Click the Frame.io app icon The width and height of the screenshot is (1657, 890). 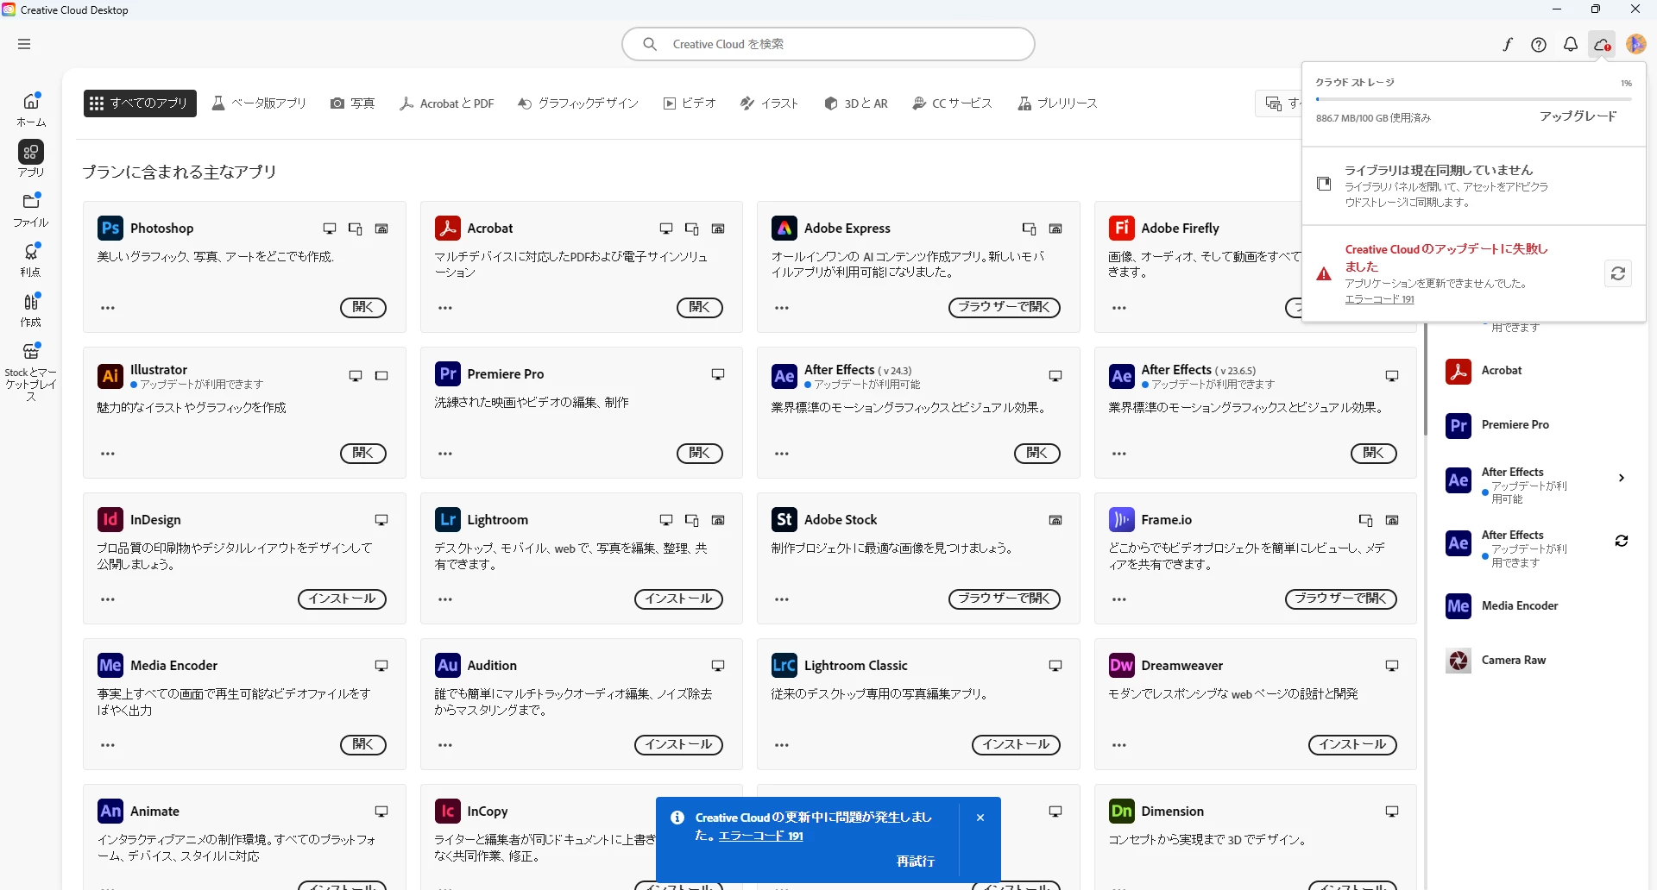pyautogui.click(x=1121, y=519)
